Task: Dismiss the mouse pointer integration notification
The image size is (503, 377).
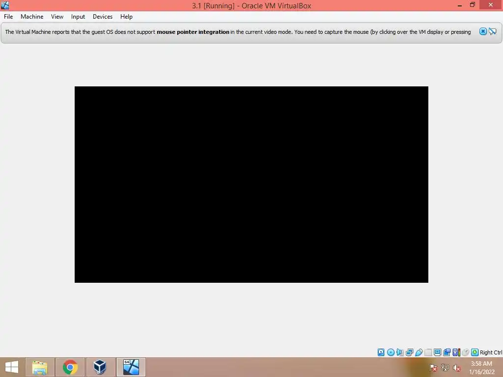Action: tap(483, 31)
